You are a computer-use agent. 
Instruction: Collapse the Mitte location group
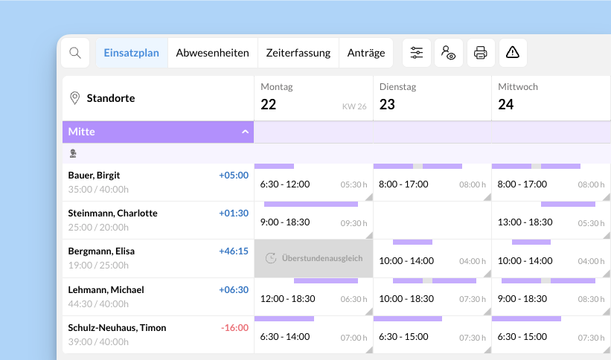pyautogui.click(x=245, y=132)
